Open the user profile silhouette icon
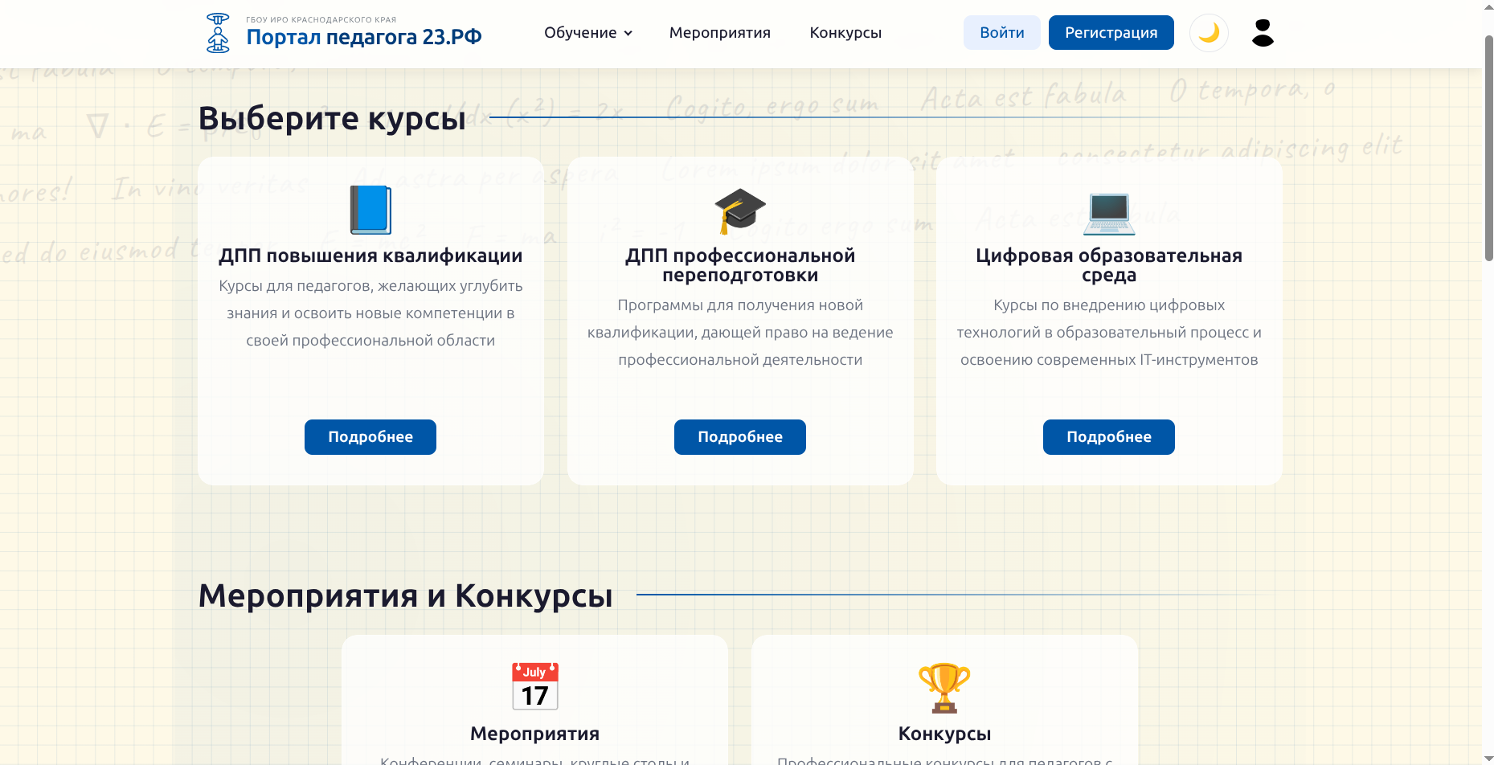 1263,33
